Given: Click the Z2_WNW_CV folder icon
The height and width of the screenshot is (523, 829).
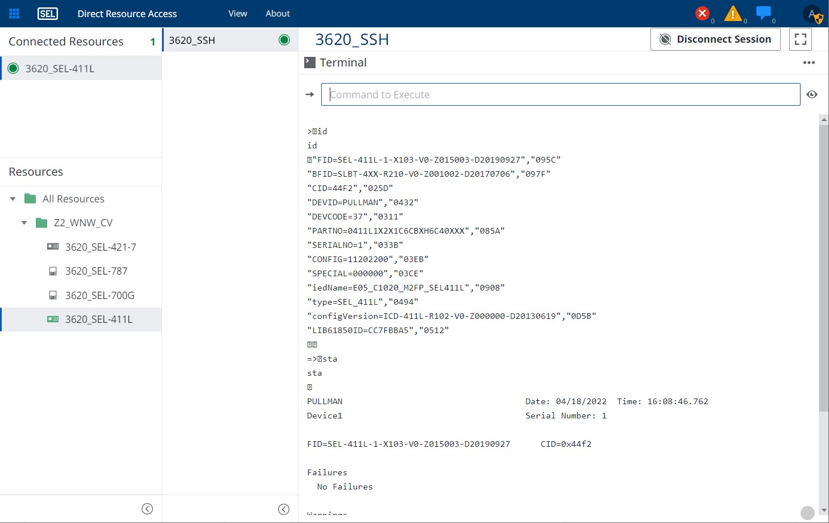Looking at the screenshot, I should (42, 222).
